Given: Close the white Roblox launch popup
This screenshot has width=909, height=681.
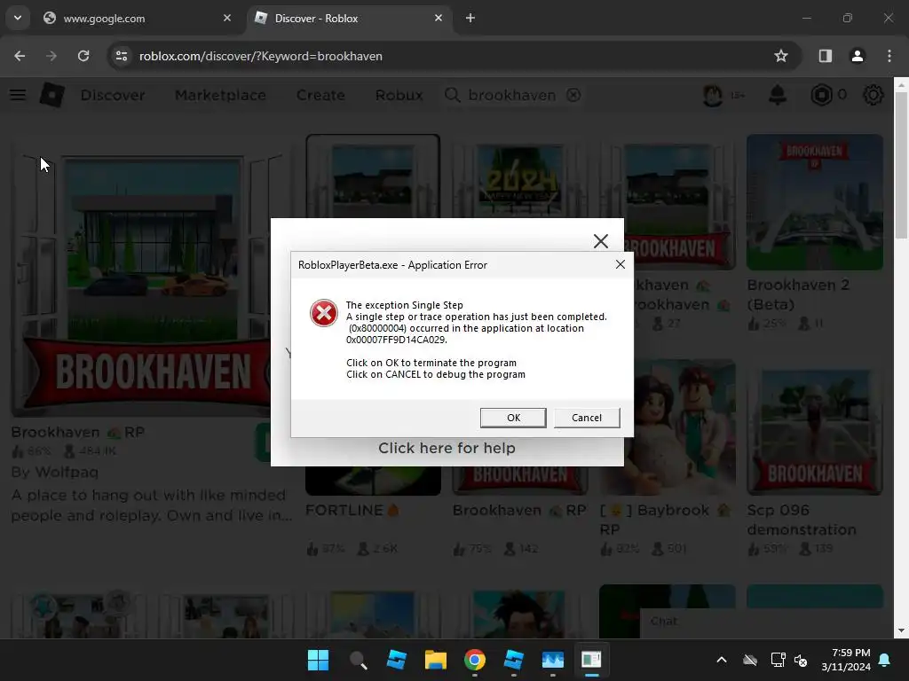Looking at the screenshot, I should coord(601,241).
